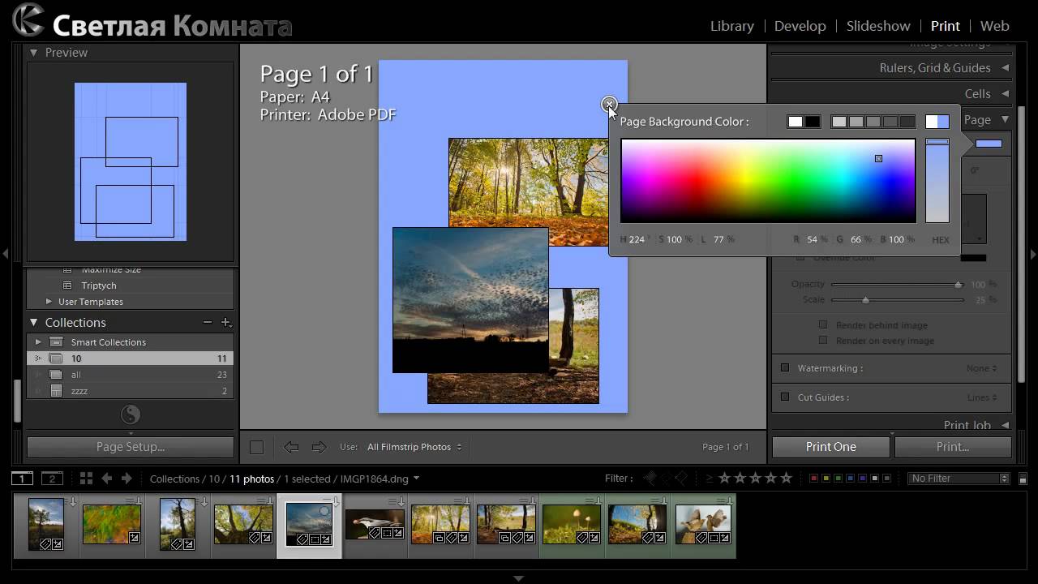Filter by red color label
Viewport: 1038px width, 584px height.
click(813, 479)
